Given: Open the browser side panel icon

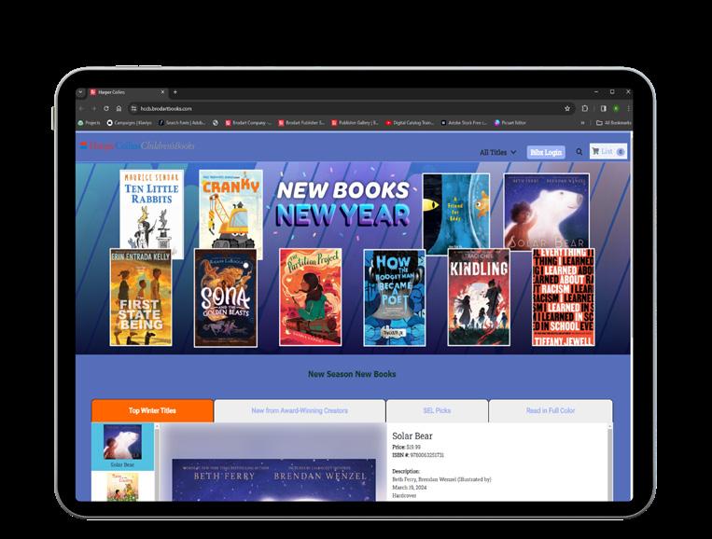Looking at the screenshot, I should pos(604,109).
